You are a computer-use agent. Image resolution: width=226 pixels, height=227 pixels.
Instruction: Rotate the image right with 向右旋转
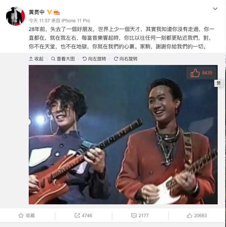click(125, 59)
